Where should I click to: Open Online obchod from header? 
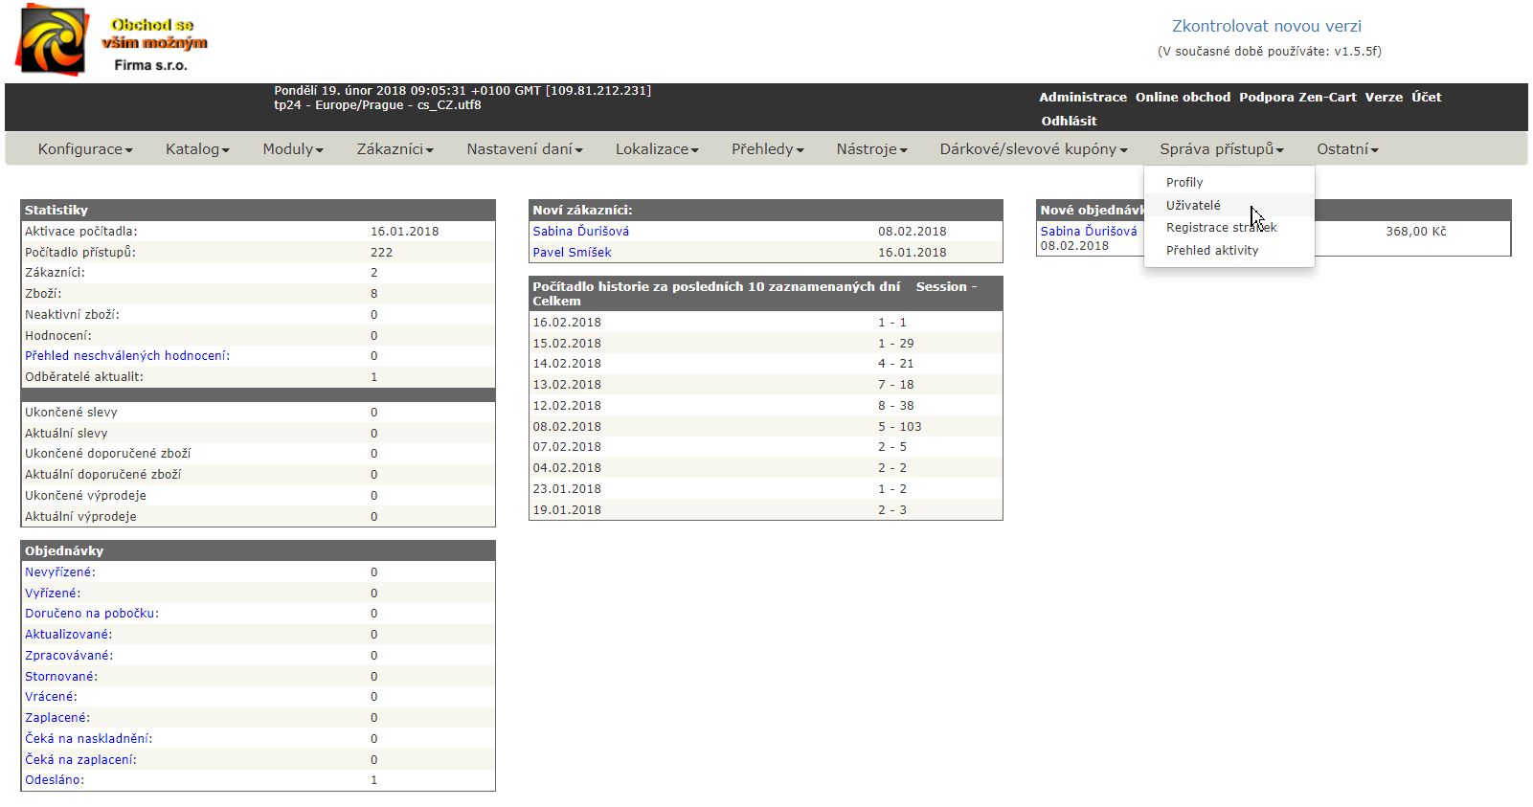click(x=1183, y=97)
